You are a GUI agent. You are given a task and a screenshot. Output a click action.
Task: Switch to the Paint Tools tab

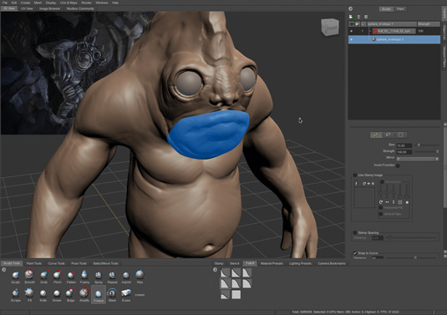tap(34, 263)
